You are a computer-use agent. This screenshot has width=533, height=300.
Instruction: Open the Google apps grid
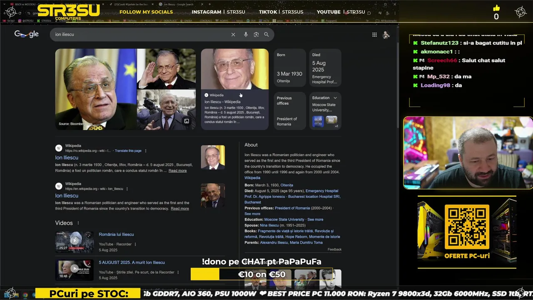[x=374, y=35]
